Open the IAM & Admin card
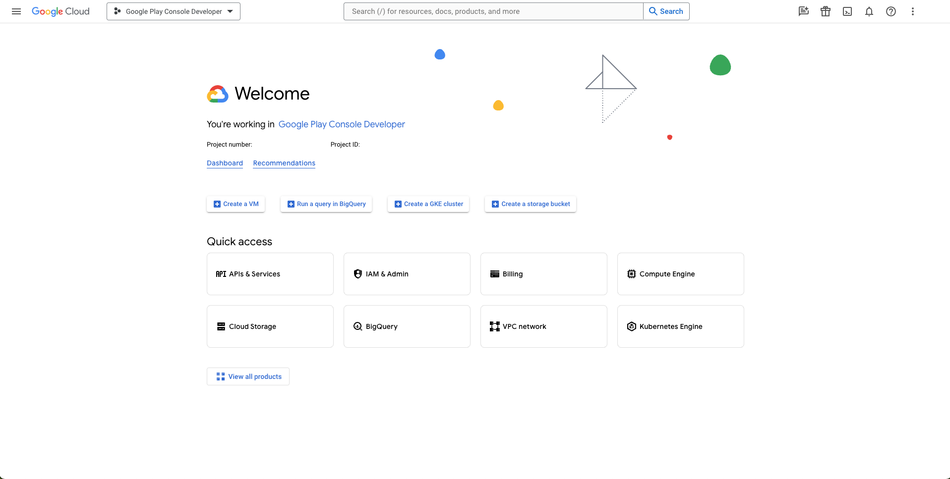The height and width of the screenshot is (479, 950). pos(407,273)
